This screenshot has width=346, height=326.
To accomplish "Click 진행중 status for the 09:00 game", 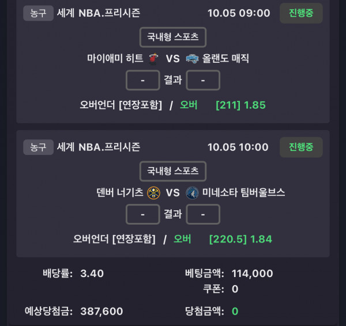I will (301, 13).
